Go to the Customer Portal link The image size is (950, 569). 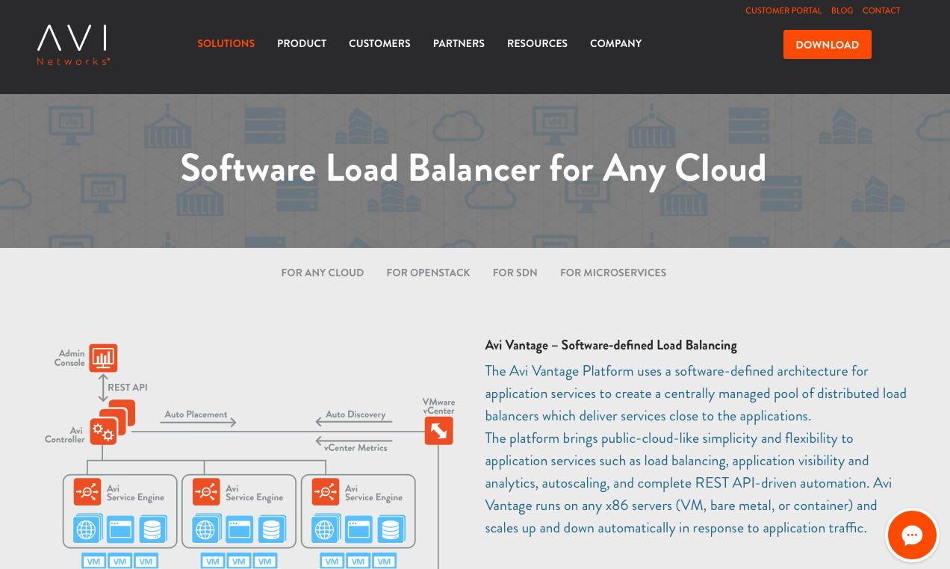[783, 10]
